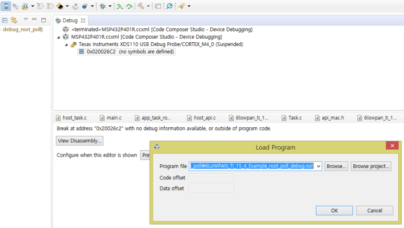Switch to the main.c editor tab
The image size is (404, 228).
click(x=113, y=118)
